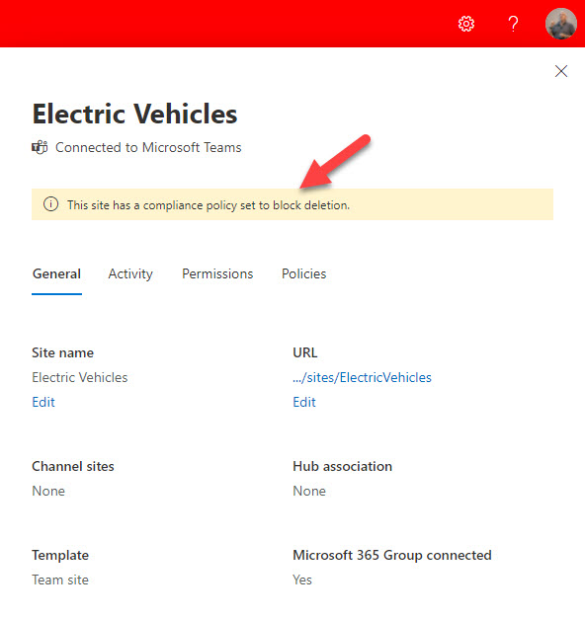Open the .../sites/ElectricVehicles link

[x=362, y=377]
